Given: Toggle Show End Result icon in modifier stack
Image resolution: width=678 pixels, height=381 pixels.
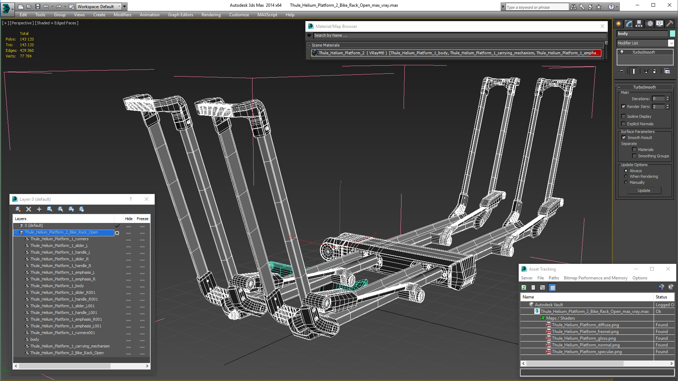Looking at the screenshot, I should point(634,71).
